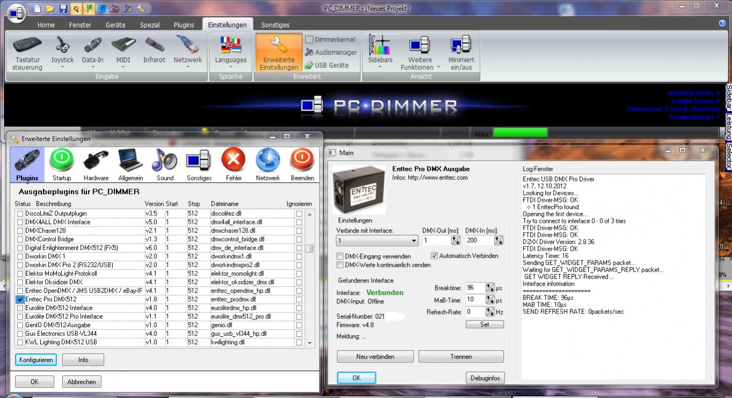Expand the MIDI ribbon dropdown

(x=123, y=67)
